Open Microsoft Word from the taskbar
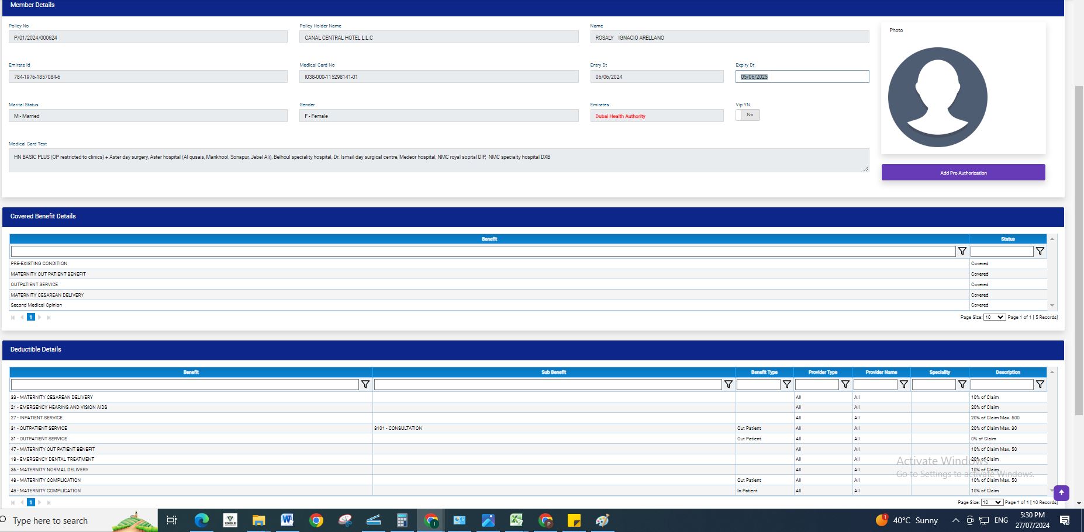 point(287,520)
